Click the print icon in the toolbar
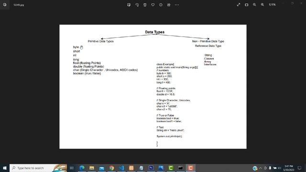Image resolution: width=306 pixels, height=172 pixels. 169,5
